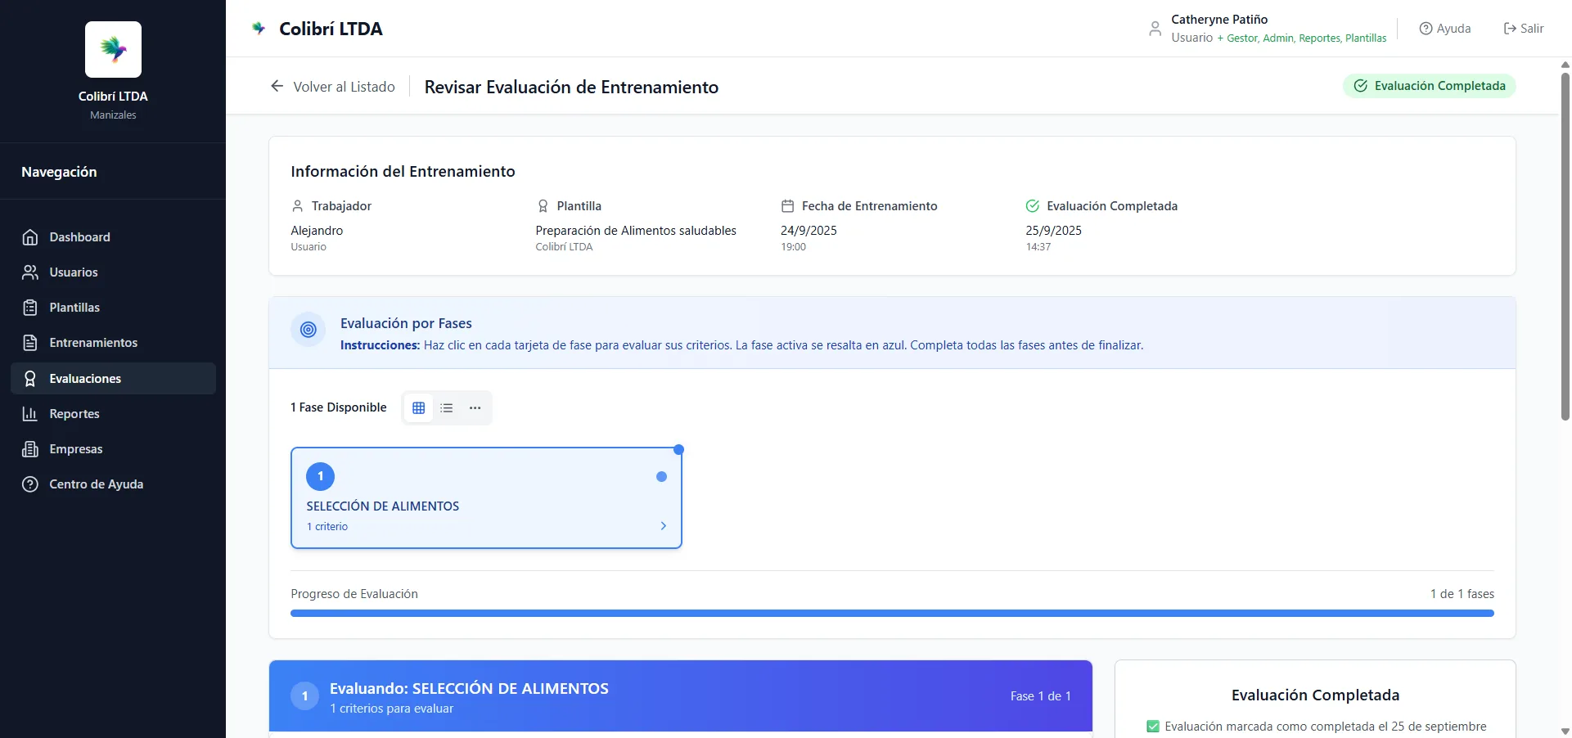Open the more options ellipsis for phases

[475, 408]
